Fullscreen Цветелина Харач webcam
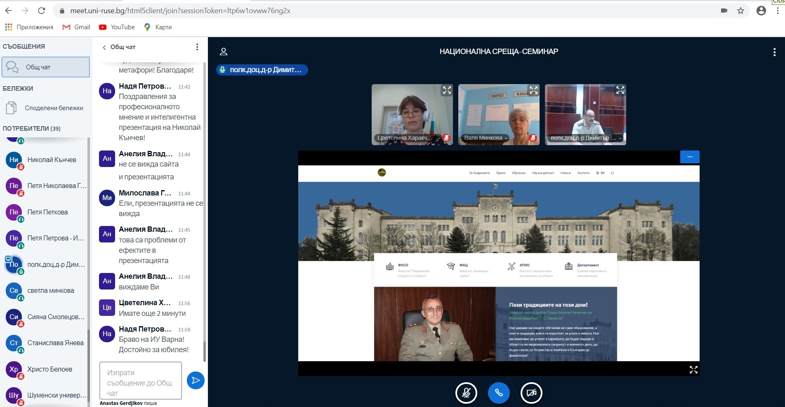This screenshot has width=785, height=407. 447,90
